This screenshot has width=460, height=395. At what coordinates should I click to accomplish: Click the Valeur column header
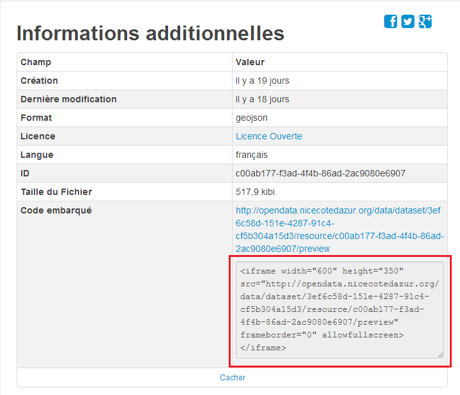coord(250,62)
